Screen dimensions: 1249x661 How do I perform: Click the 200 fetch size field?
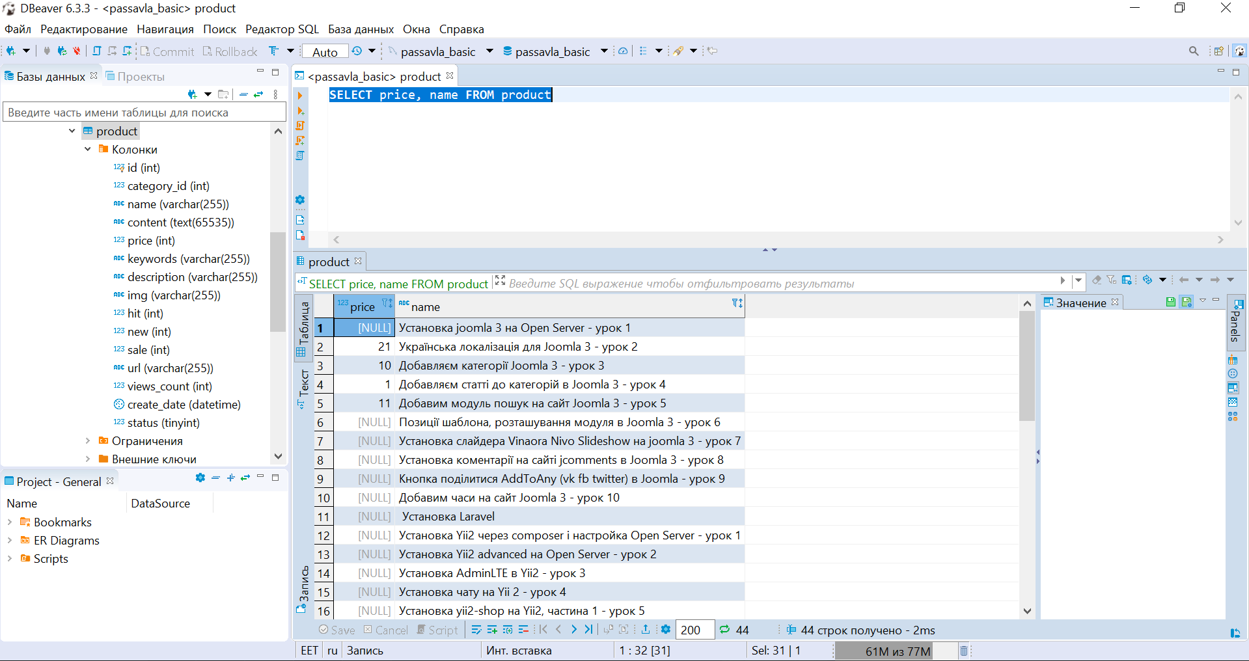click(694, 630)
